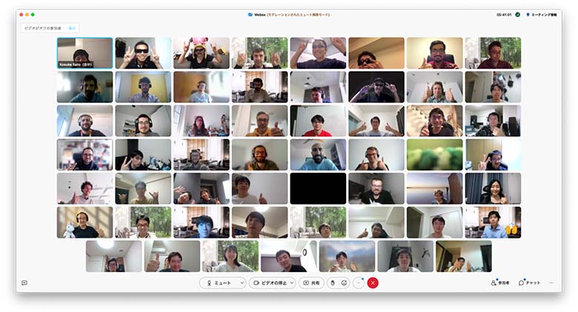Select Kosuke Sato's video thumbnail
Screen dimensions: 578x312
point(84,53)
